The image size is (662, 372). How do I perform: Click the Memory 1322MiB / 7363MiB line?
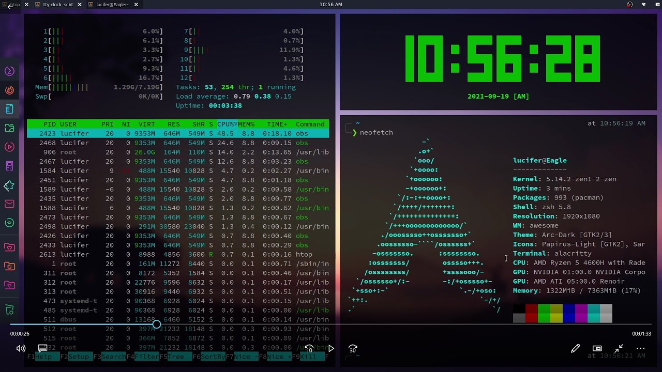pyautogui.click(x=577, y=290)
